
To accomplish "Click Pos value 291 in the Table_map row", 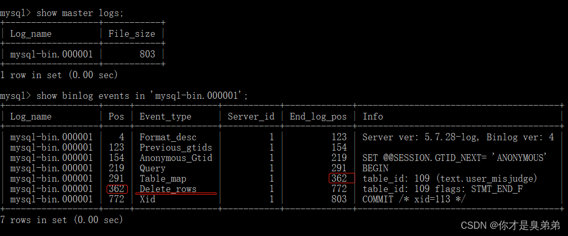I will [x=116, y=179].
